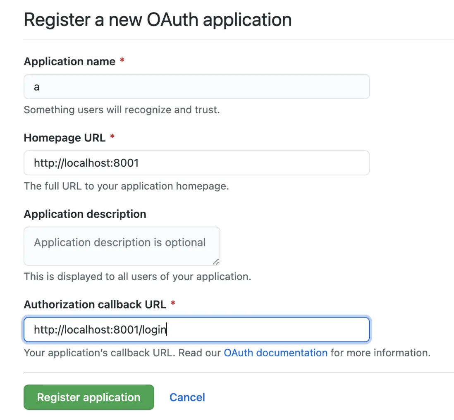The image size is (454, 420).
Task: Click the "Application description" label
Action: pos(85,214)
